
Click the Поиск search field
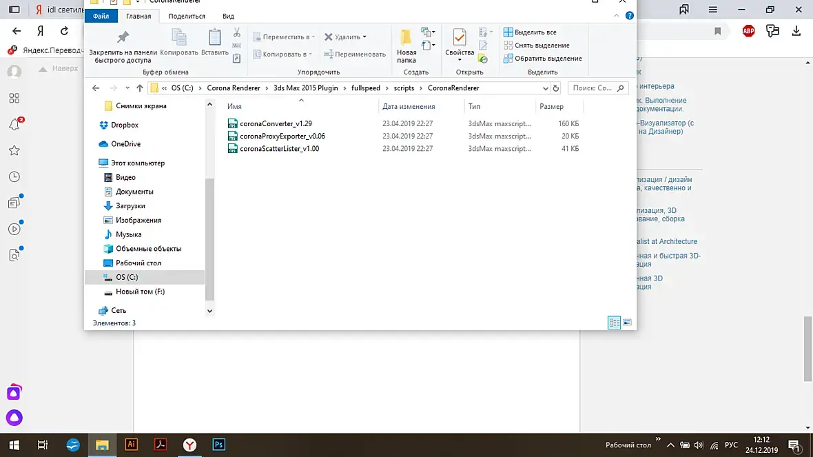coord(598,88)
